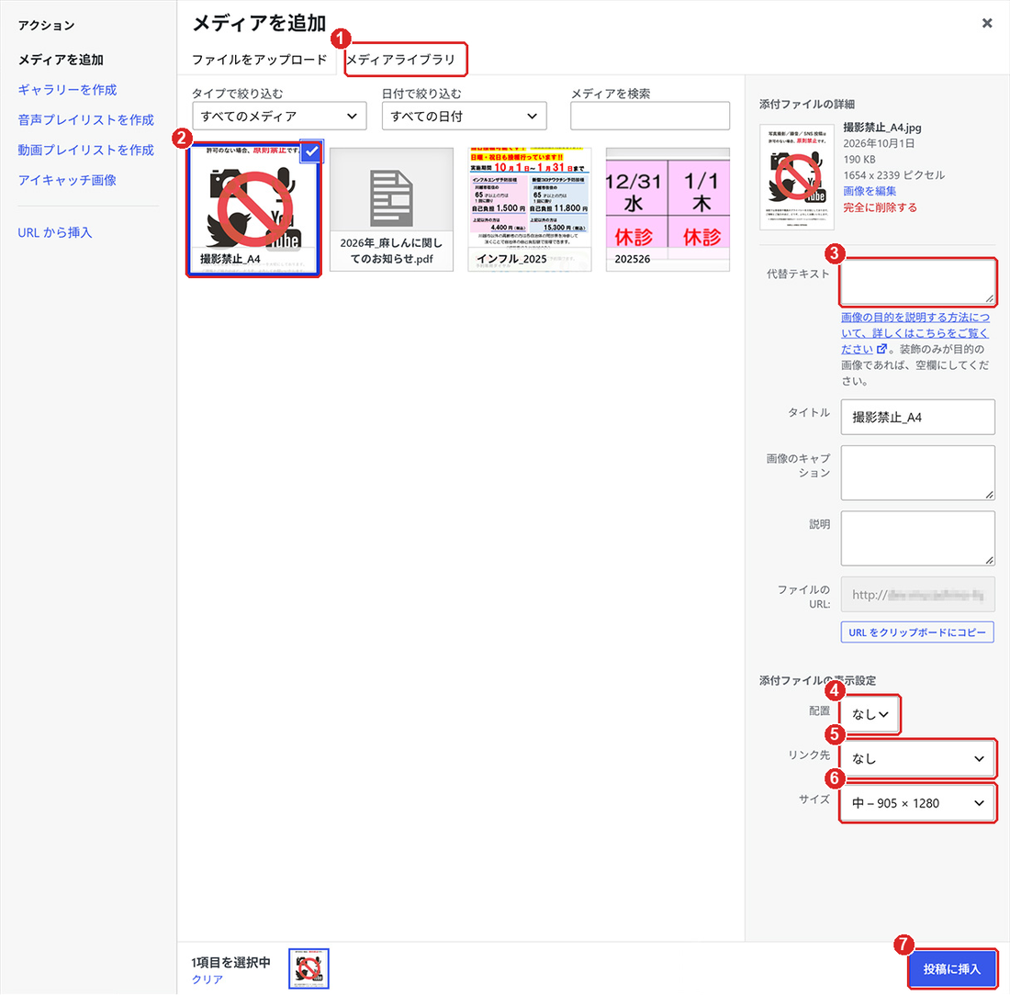Click the ファイルのURL field

tap(918, 595)
